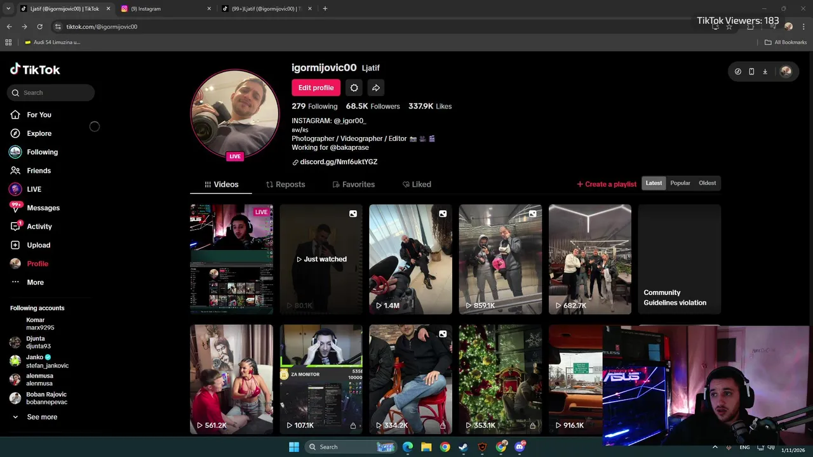This screenshot has height=457, width=813.
Task: Switch to the Reposts tab
Action: tap(285, 185)
